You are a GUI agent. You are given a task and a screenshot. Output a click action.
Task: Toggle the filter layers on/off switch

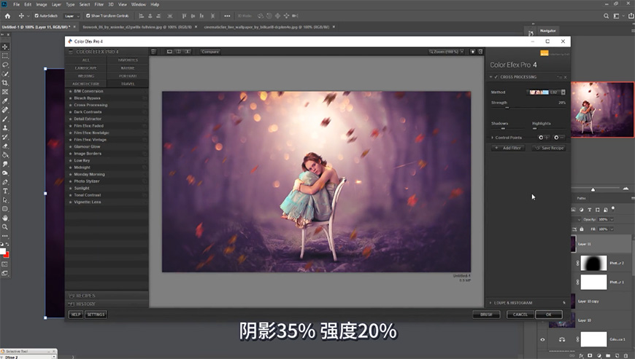pyautogui.click(x=613, y=208)
